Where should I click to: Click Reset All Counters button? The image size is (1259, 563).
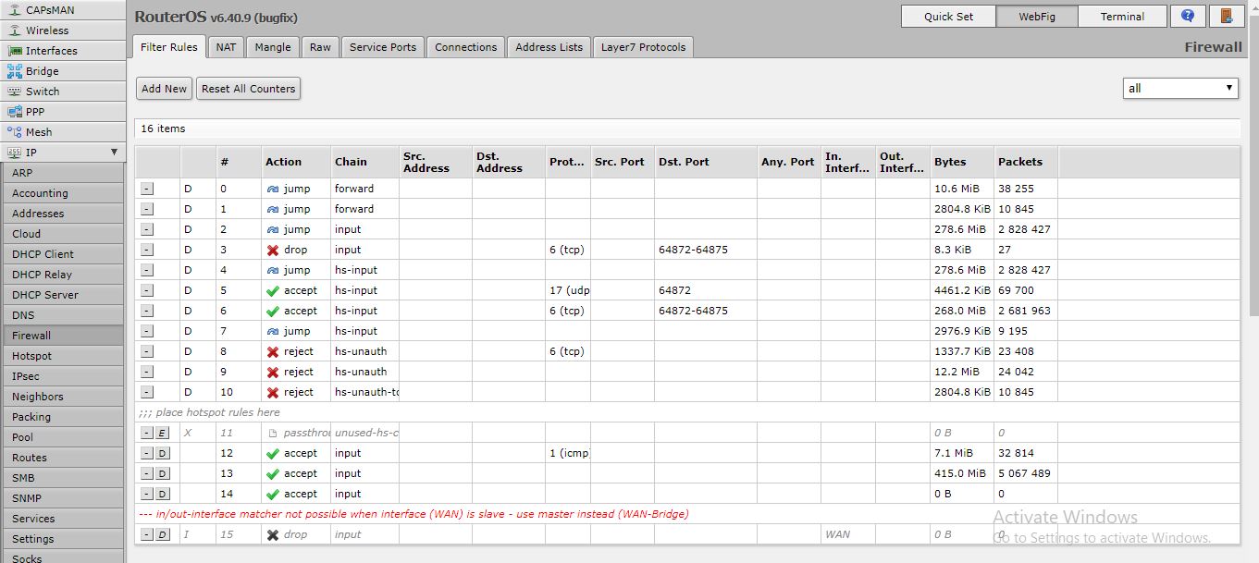click(249, 89)
